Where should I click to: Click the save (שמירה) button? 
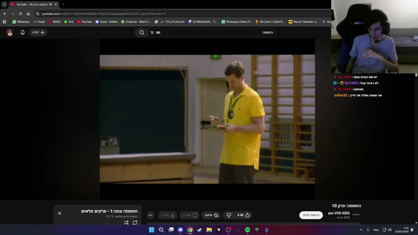(189, 215)
